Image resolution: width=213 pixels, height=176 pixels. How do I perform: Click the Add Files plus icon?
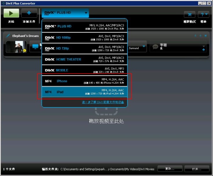pos(29,13)
